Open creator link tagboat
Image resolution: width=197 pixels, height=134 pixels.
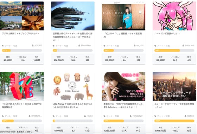coord(191,116)
